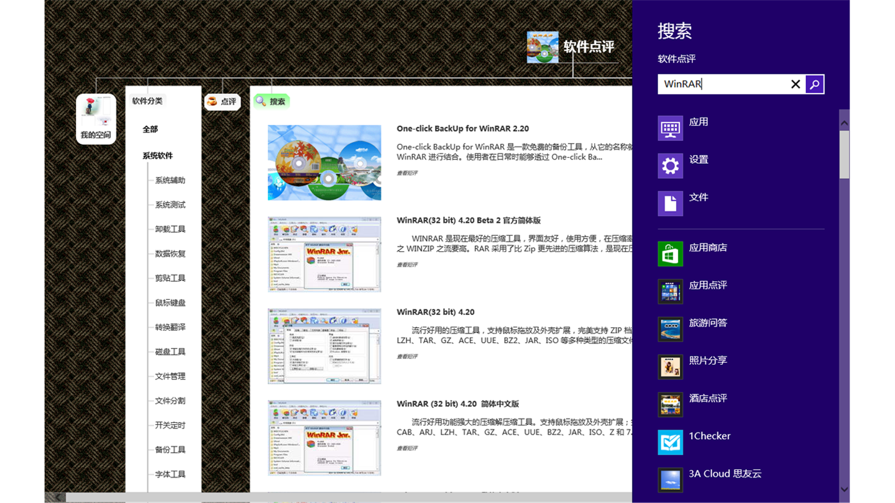The image size is (895, 503).
Task: Choose the 应用商店 store icon
Action: tap(670, 253)
